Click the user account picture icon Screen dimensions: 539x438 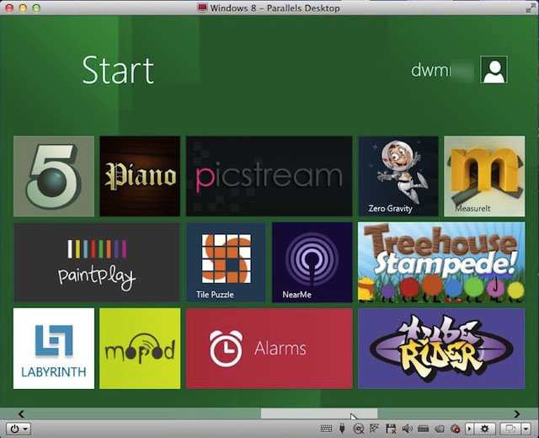pyautogui.click(x=494, y=69)
